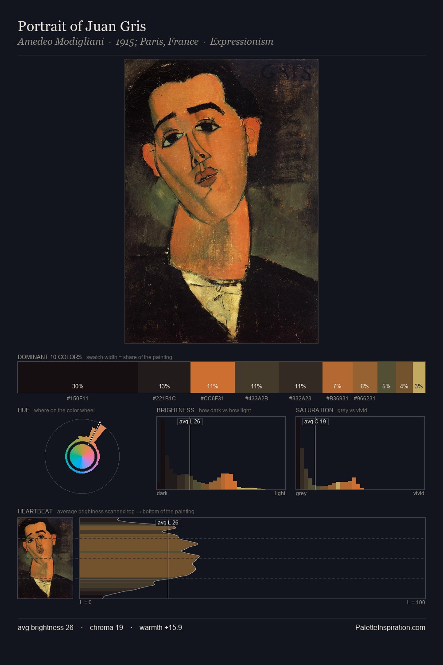Pick the orange 11% swatch #CC6F31

point(213,377)
